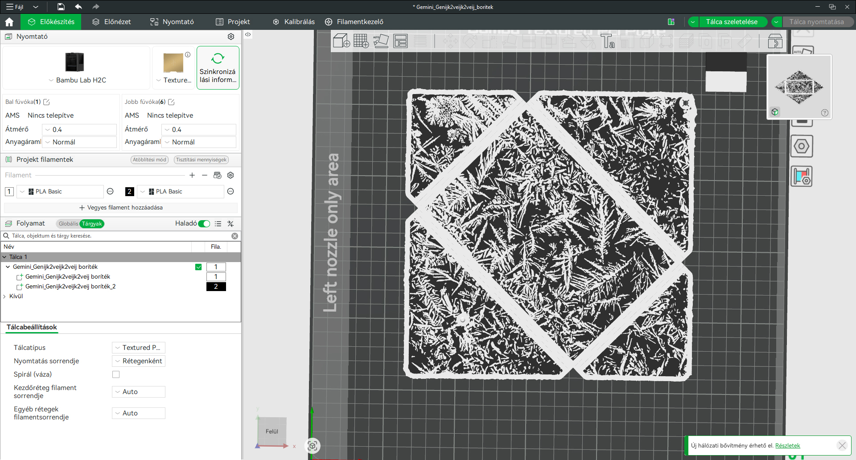
Task: Click the undo arrow icon
Action: point(78,7)
